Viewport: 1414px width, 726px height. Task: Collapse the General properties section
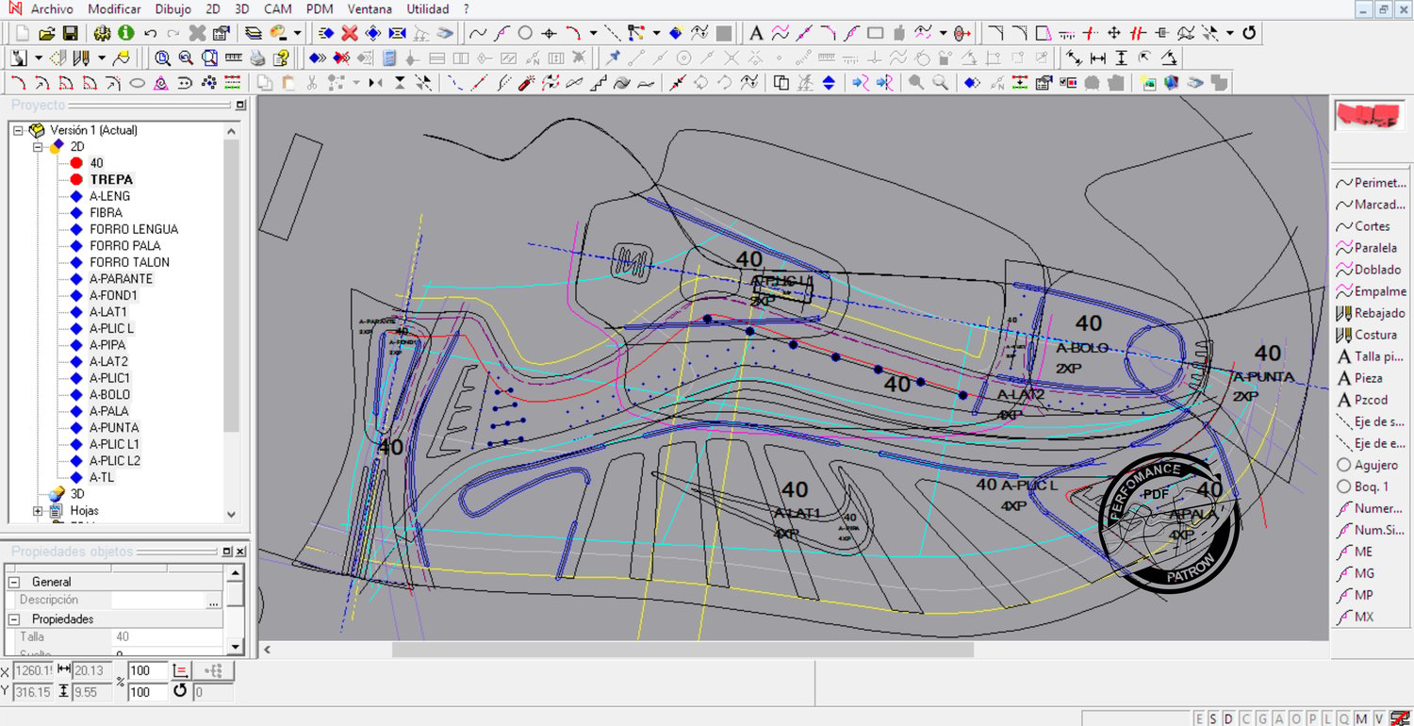click(x=15, y=582)
